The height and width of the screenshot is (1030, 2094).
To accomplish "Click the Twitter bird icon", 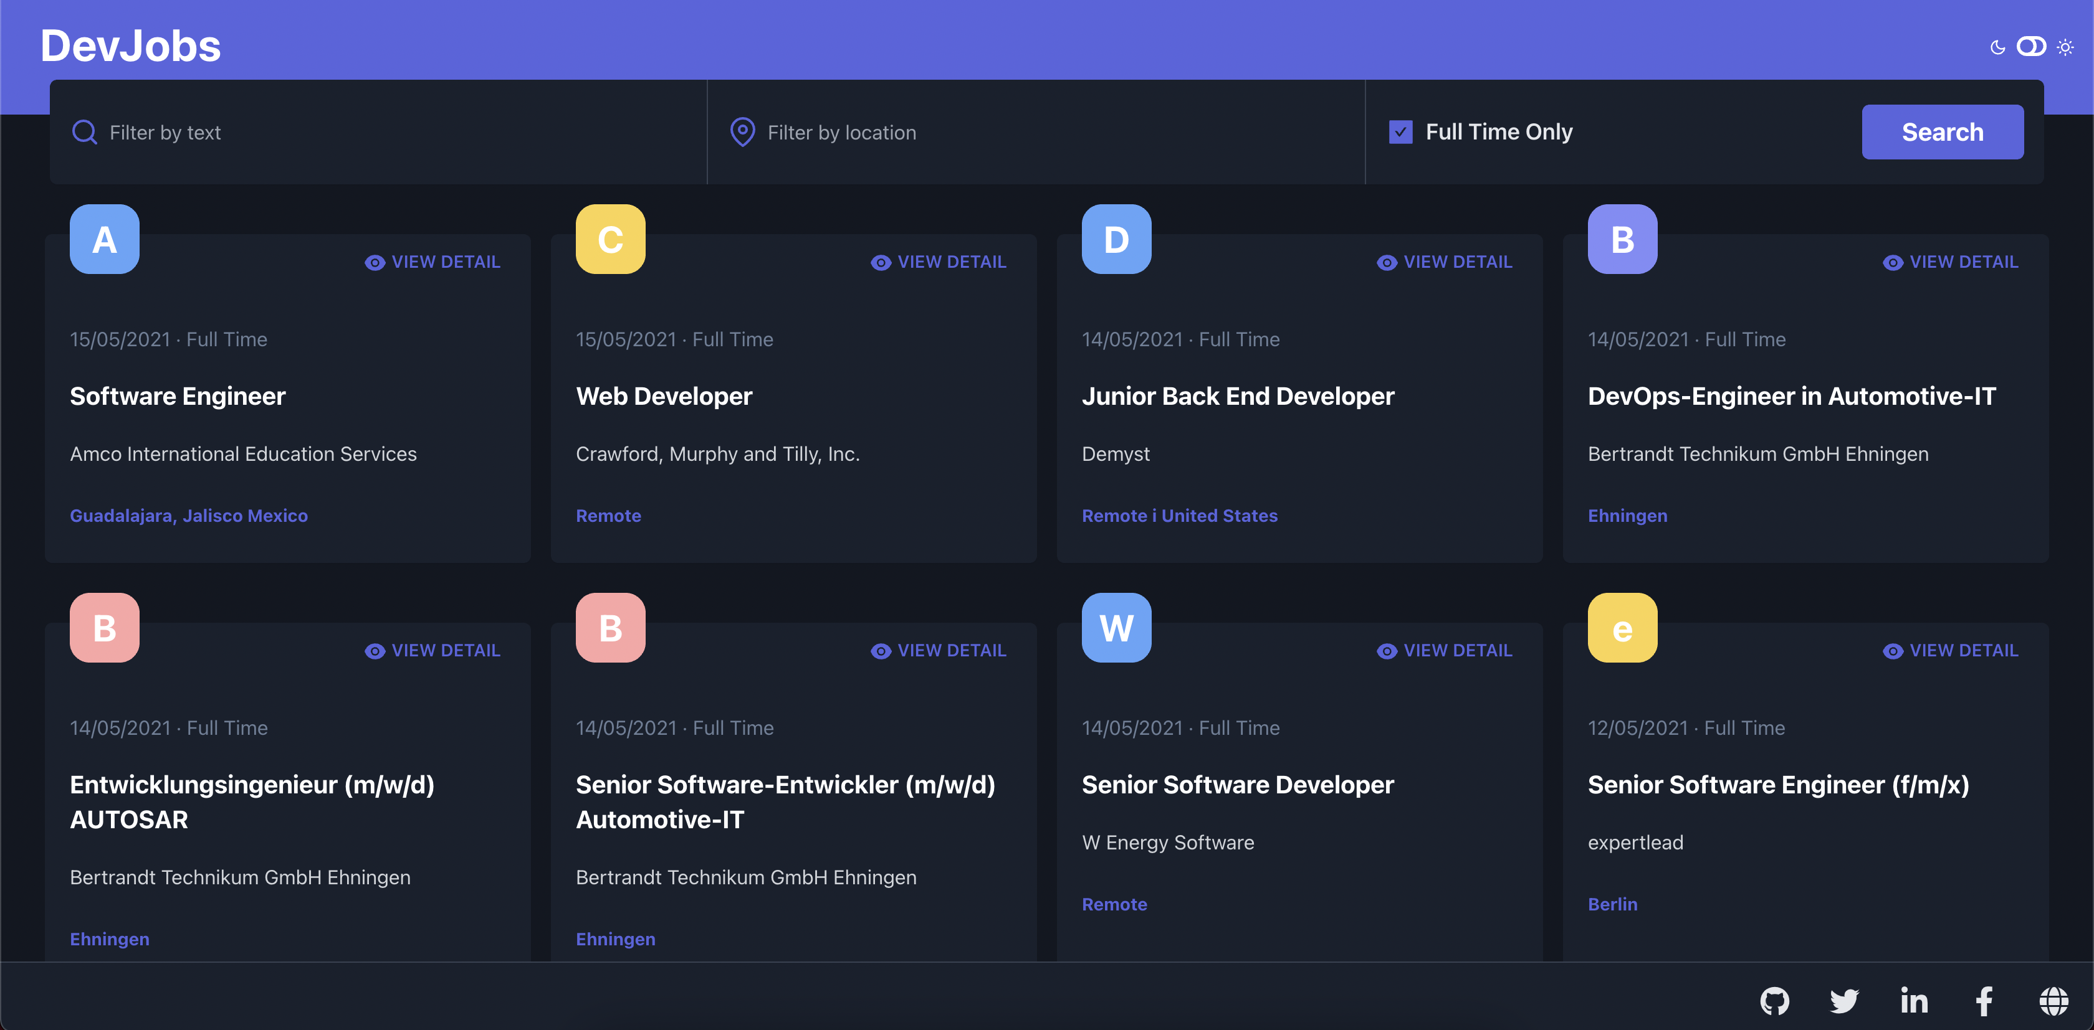I will pos(1843,1001).
